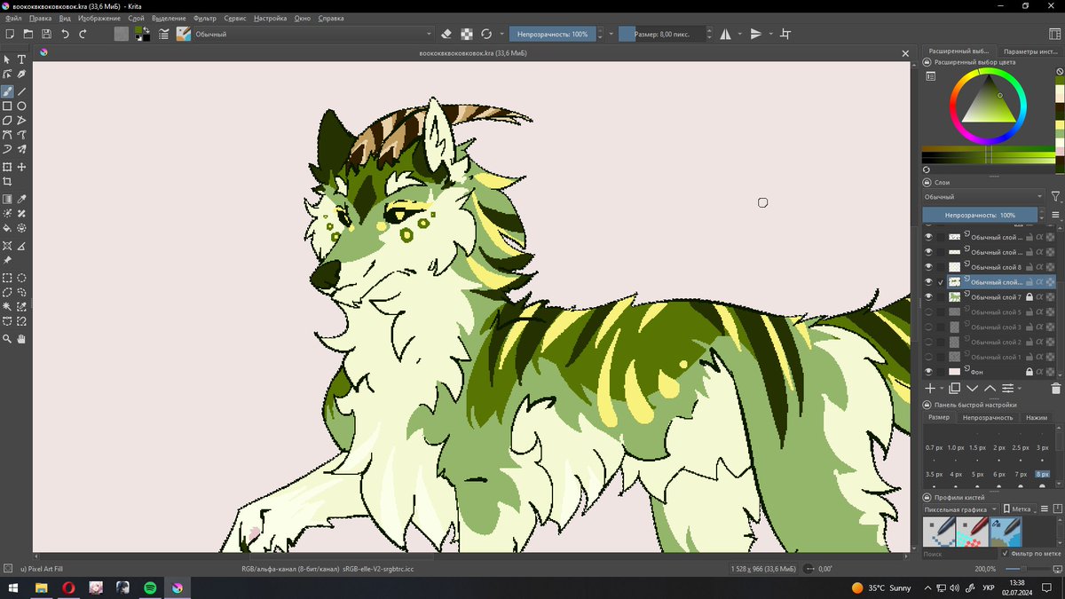The width and height of the screenshot is (1065, 599).
Task: Click the Save document icon
Action: pos(46,34)
